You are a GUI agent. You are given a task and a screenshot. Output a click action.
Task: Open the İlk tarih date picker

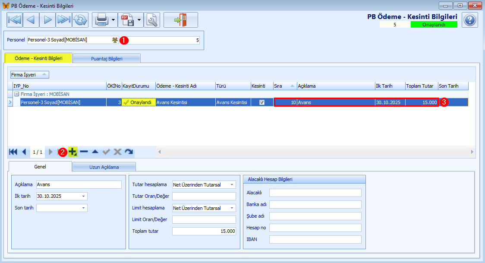click(x=83, y=196)
